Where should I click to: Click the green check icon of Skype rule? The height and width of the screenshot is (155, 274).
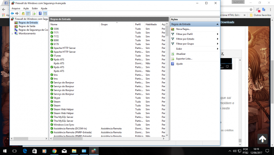(x=52, y=98)
